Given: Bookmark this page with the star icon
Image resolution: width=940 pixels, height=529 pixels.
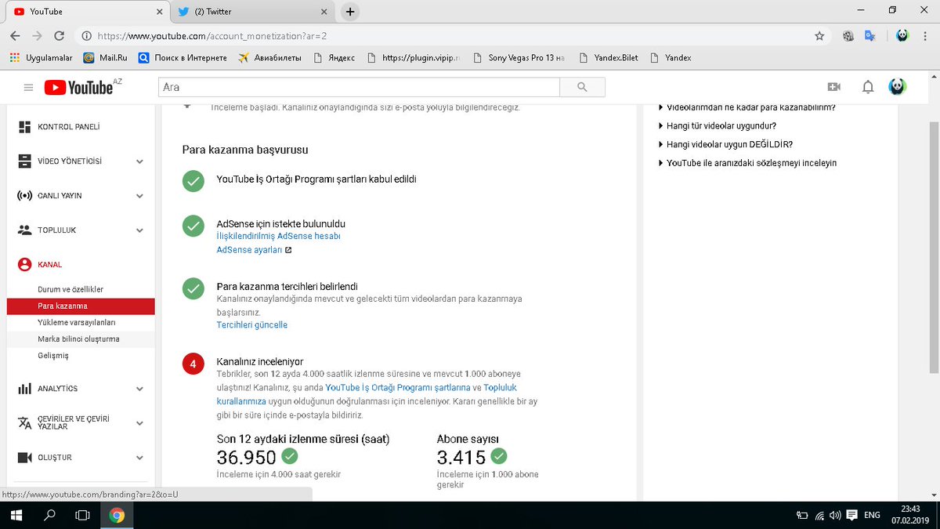Looking at the screenshot, I should click(x=819, y=36).
